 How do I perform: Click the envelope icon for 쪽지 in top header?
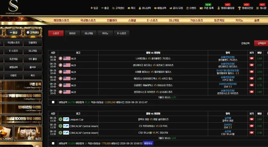pos(129,8)
